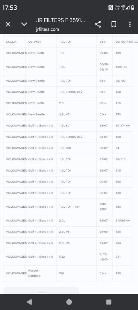This screenshot has width=138, height=310.
Task: Tap the W8 engine cell
Action: (76, 273)
